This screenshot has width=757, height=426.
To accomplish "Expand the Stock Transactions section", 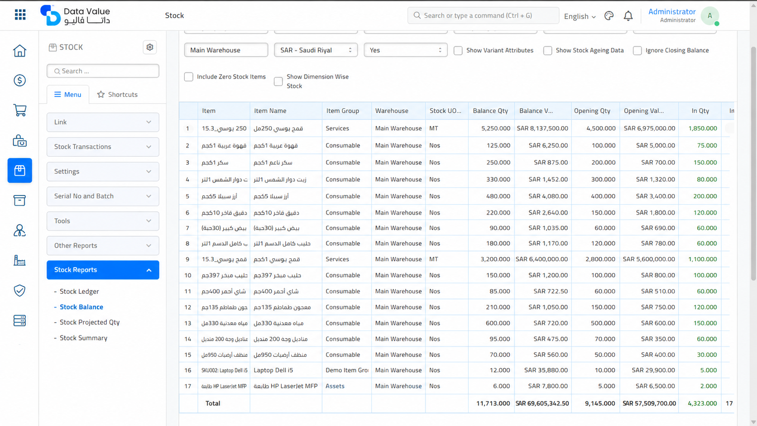I will (x=103, y=147).
